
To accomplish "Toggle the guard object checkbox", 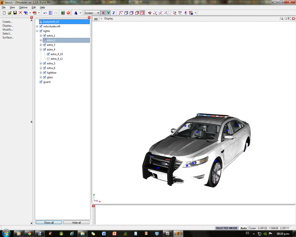I will coord(41,82).
